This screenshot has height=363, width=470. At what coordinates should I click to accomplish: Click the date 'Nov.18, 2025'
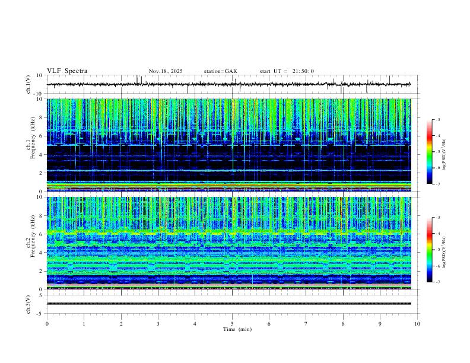[166, 71]
